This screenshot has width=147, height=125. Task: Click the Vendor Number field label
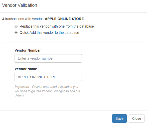28,50
